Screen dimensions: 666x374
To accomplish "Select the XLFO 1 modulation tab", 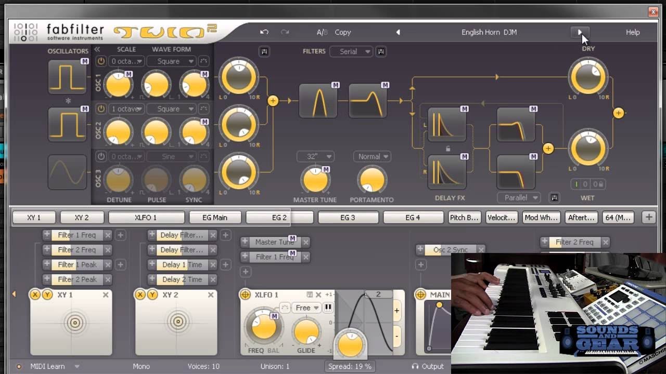I will coord(146,218).
